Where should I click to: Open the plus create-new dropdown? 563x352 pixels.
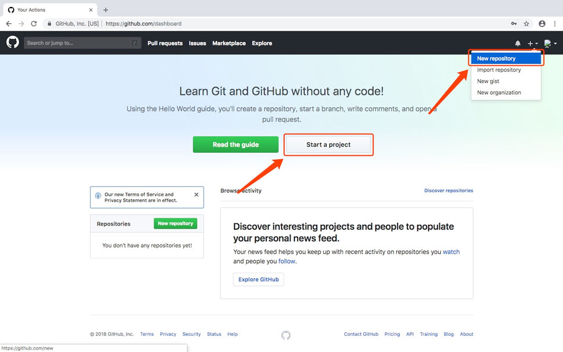(x=532, y=44)
